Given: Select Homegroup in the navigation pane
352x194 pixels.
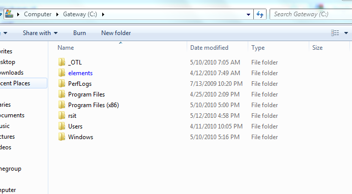Looking at the screenshot, I should point(11,169).
